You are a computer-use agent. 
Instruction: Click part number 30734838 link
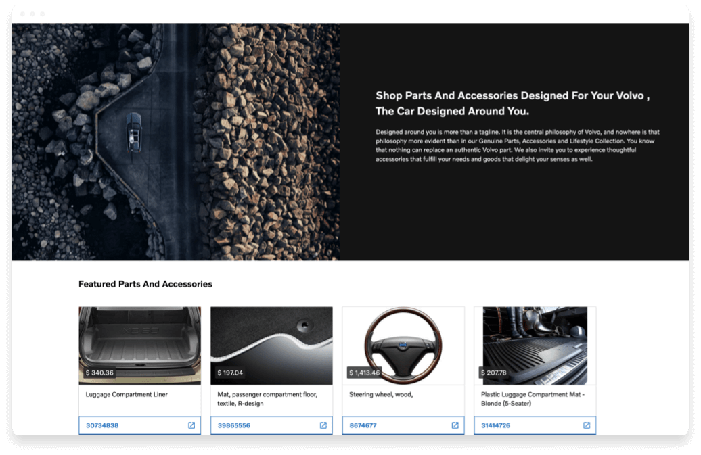point(102,425)
